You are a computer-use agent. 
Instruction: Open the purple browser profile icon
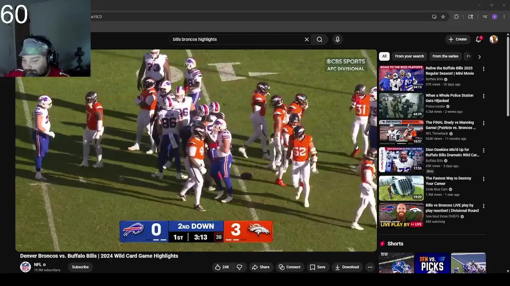494,17
